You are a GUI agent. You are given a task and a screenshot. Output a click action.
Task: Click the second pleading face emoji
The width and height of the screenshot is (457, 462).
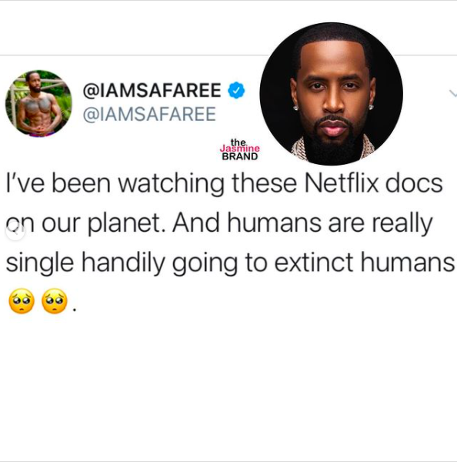tap(55, 301)
